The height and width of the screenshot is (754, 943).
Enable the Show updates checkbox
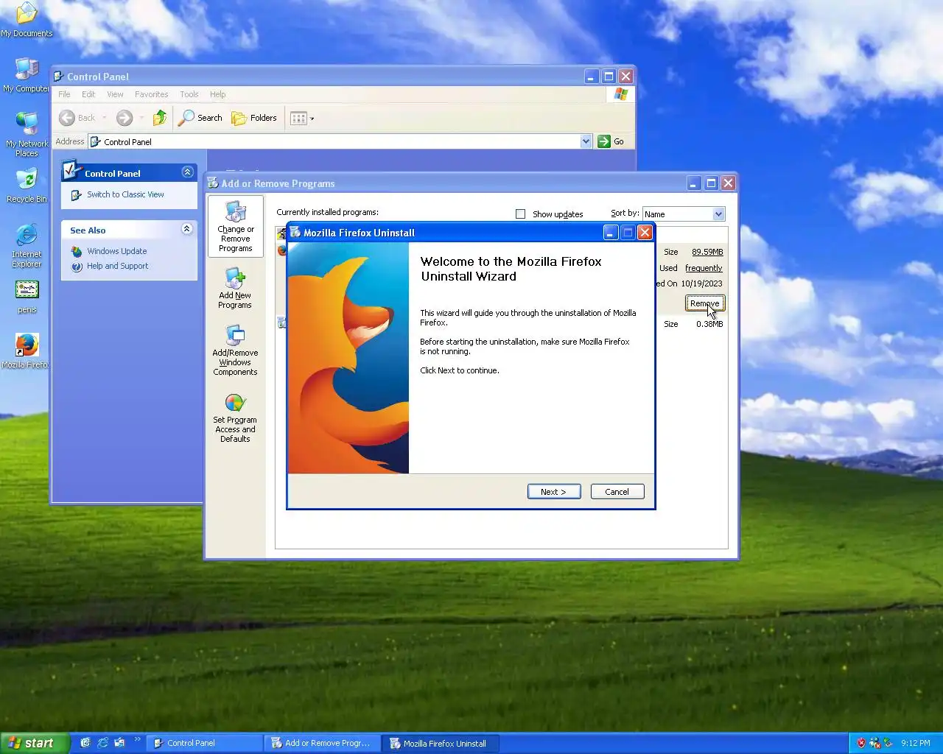[x=520, y=214]
